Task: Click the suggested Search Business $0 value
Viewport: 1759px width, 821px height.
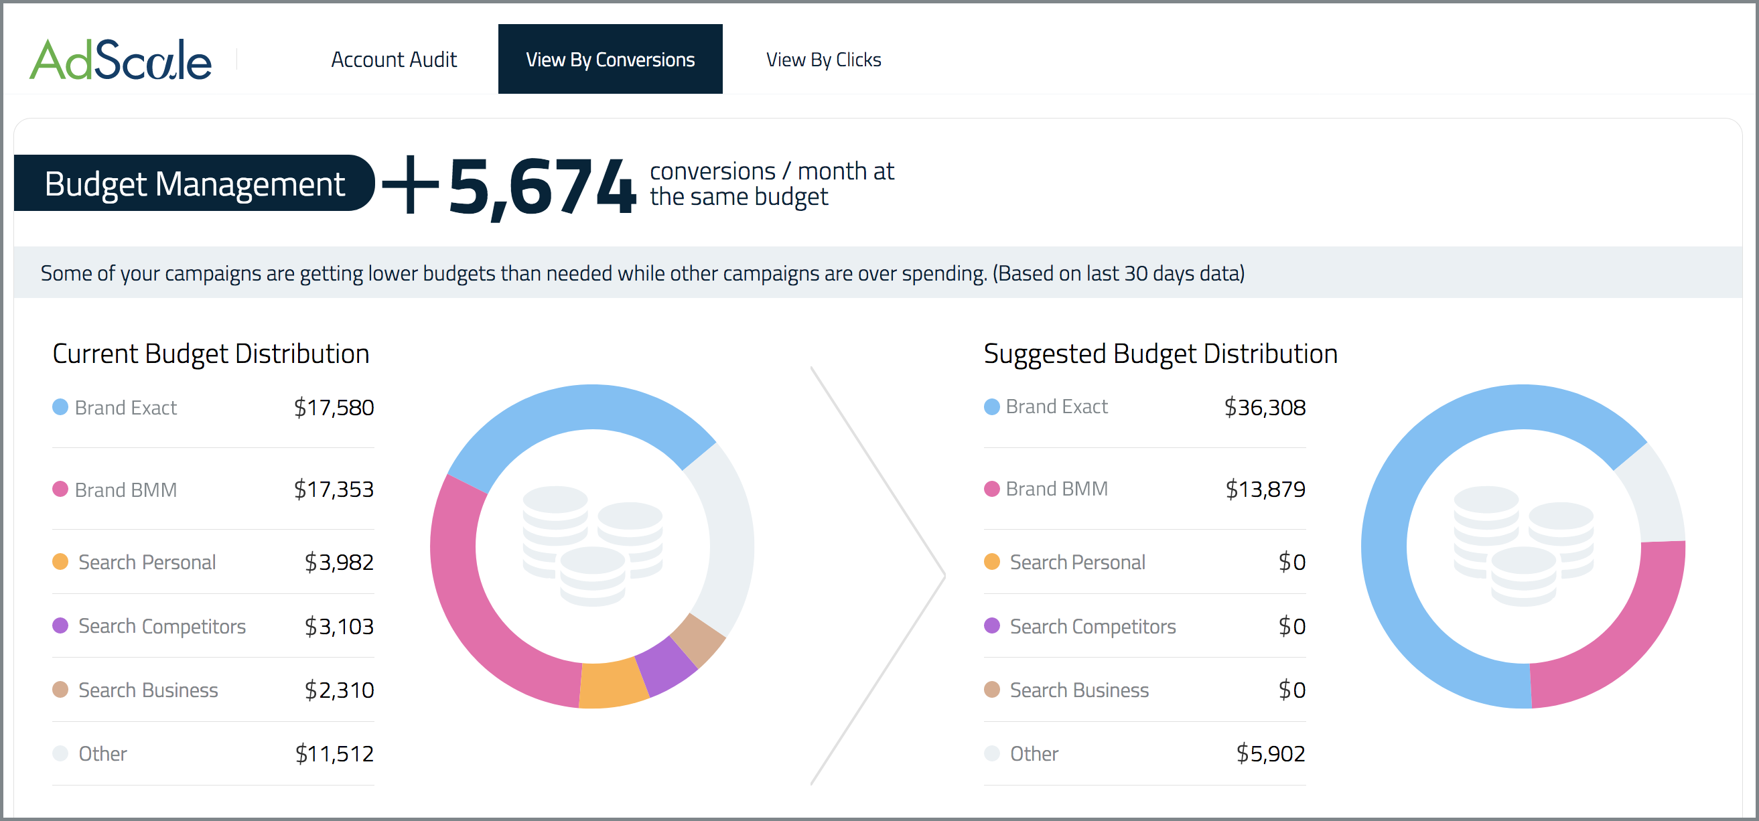Action: [x=1292, y=690]
